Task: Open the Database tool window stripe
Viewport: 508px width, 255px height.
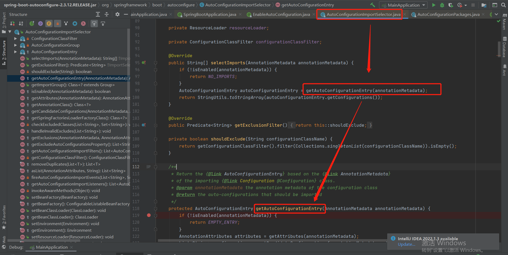Action: pos(505,47)
